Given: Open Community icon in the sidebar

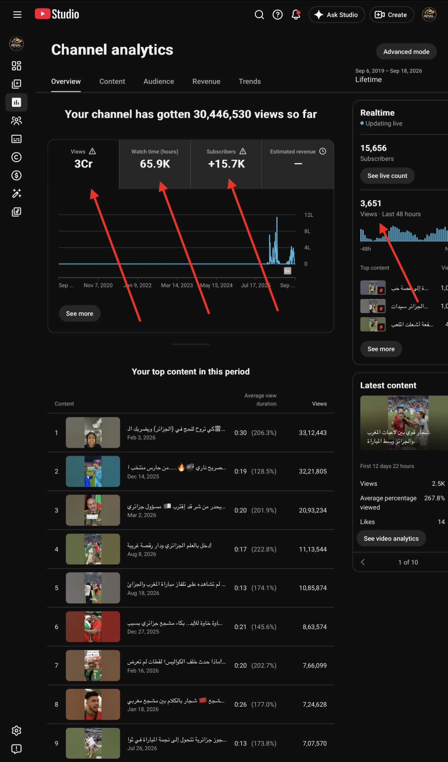Looking at the screenshot, I should [x=16, y=121].
